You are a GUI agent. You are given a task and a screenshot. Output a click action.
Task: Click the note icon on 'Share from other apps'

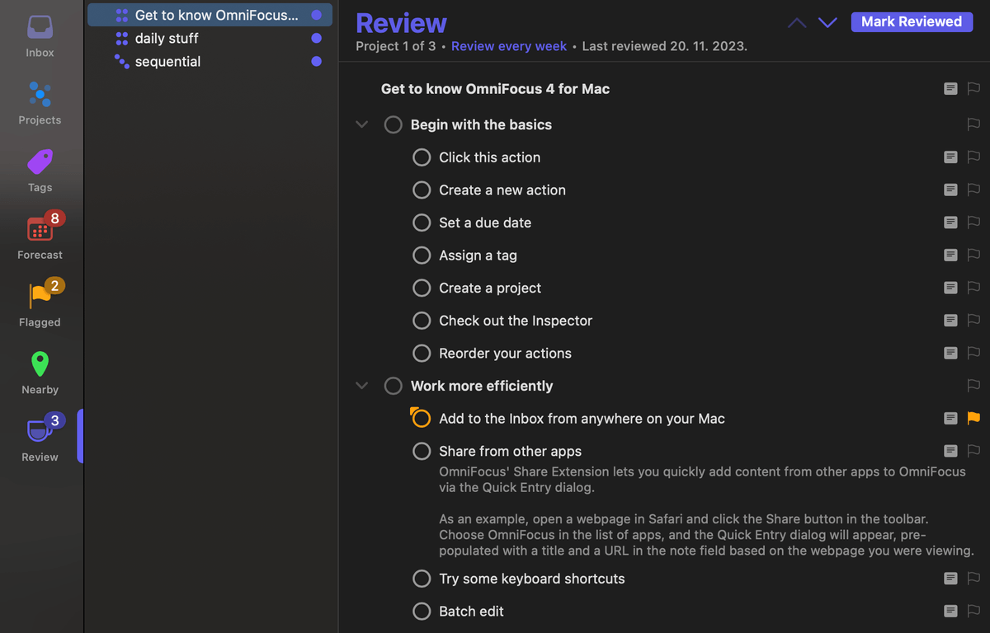[950, 451]
